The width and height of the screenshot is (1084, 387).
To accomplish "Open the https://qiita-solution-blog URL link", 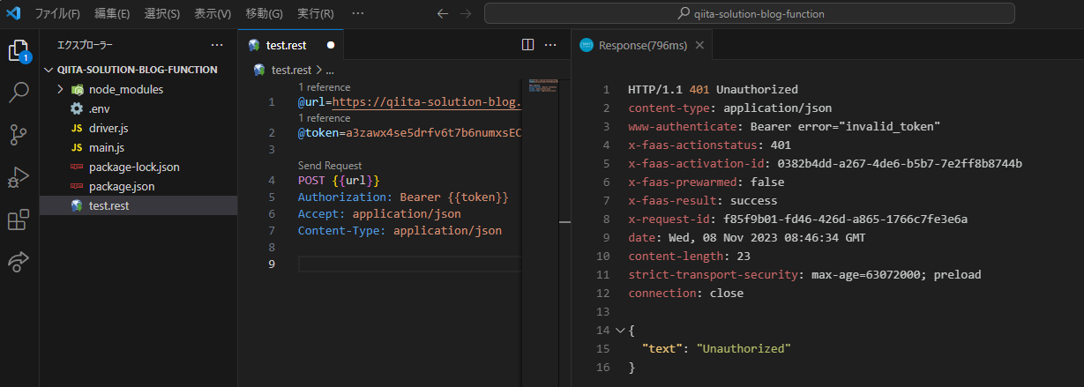I will (427, 102).
